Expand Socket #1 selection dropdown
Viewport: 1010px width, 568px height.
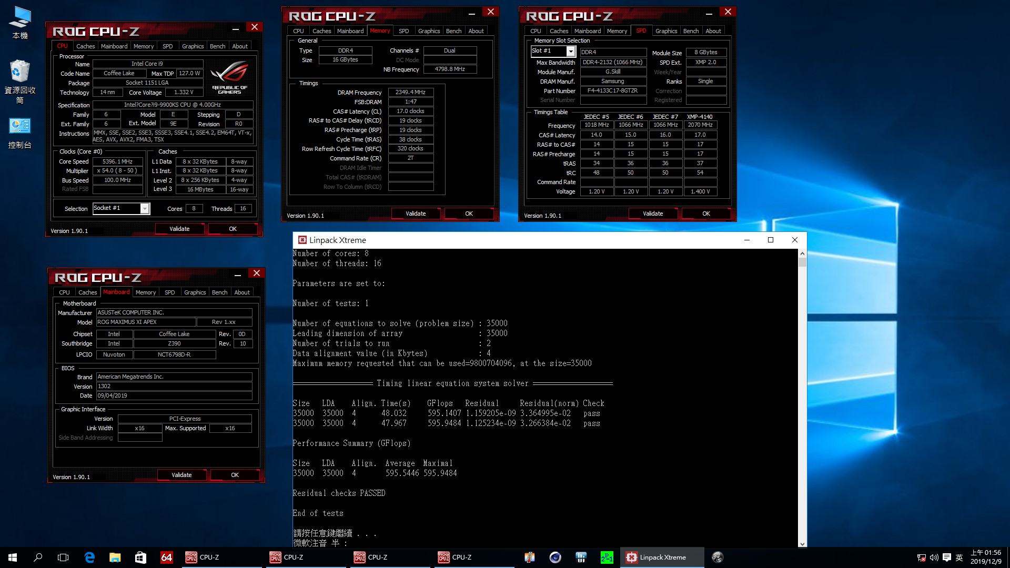pos(145,209)
